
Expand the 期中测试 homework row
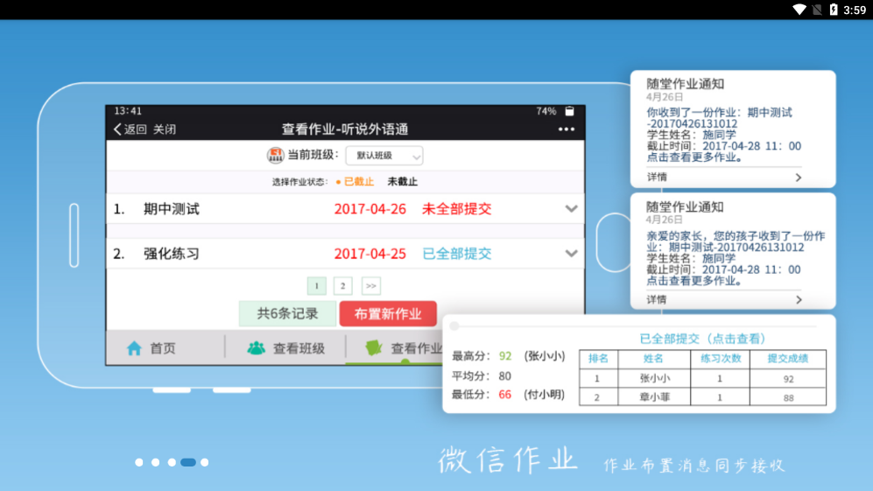click(x=571, y=209)
